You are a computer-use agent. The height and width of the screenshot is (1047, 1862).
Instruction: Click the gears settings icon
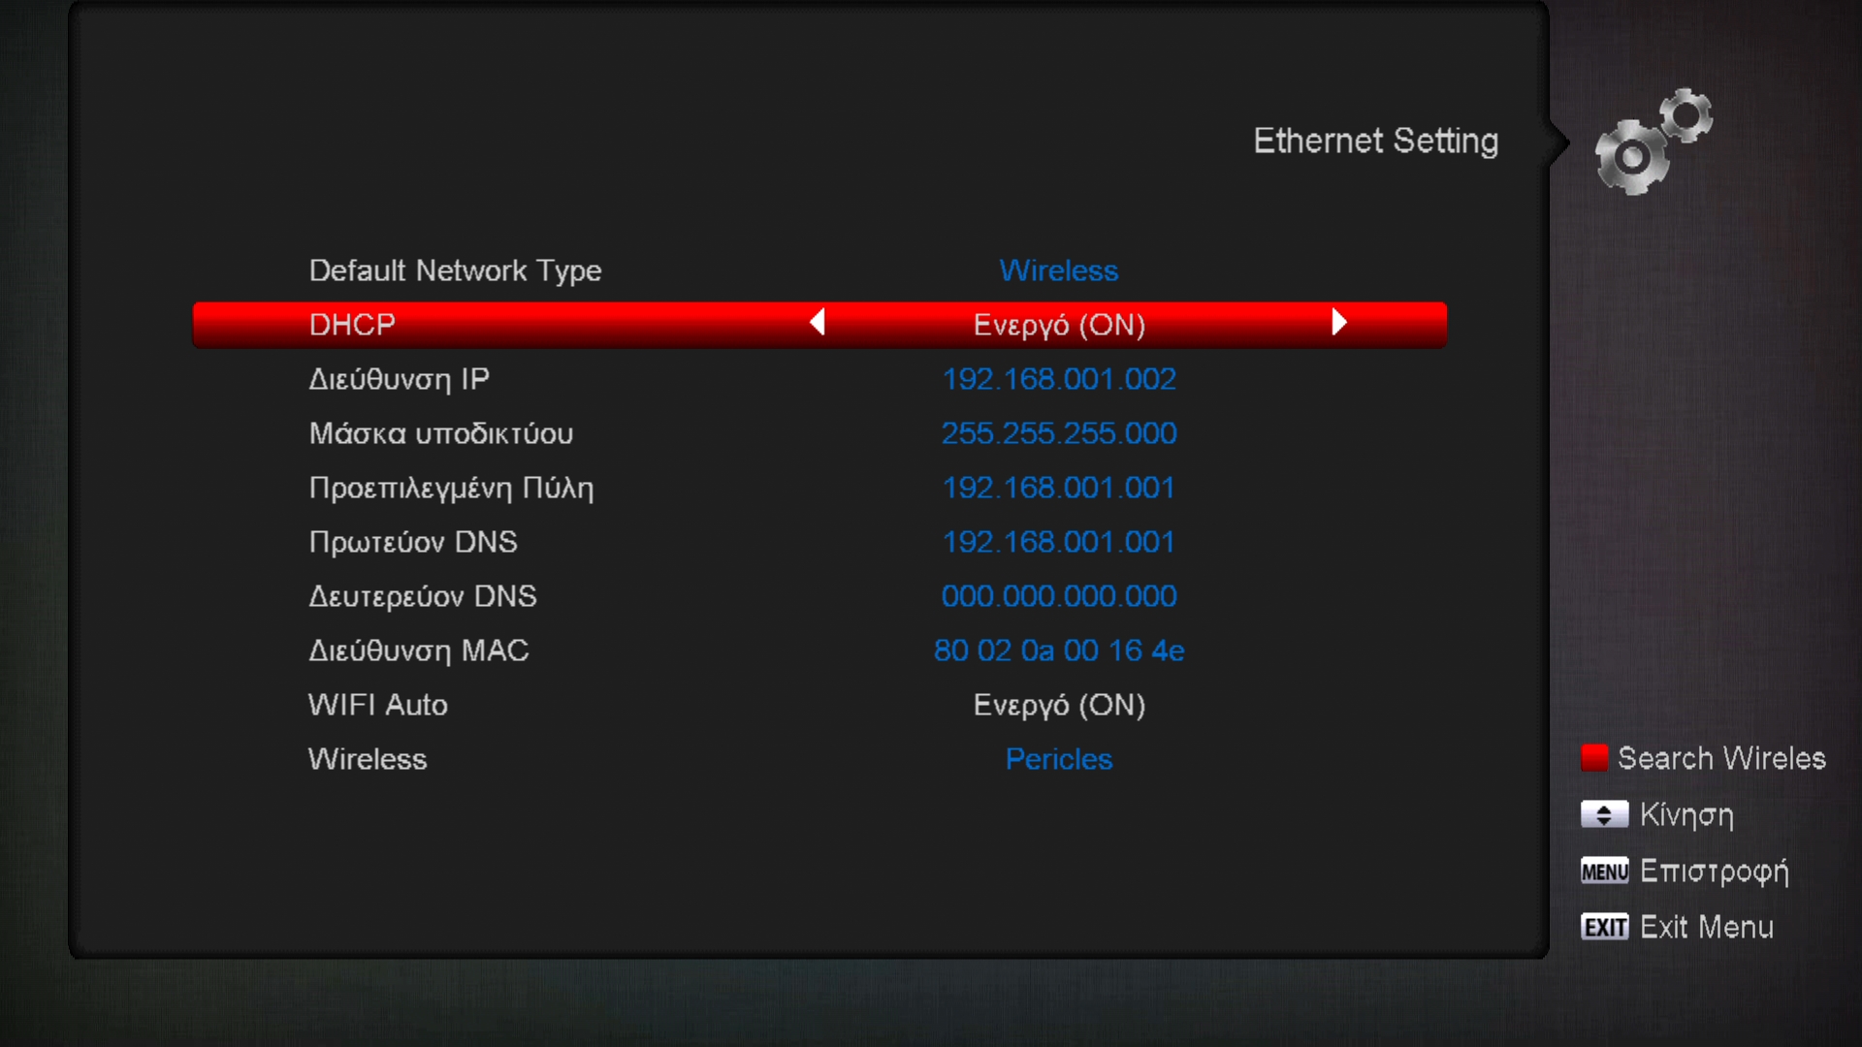1653,142
